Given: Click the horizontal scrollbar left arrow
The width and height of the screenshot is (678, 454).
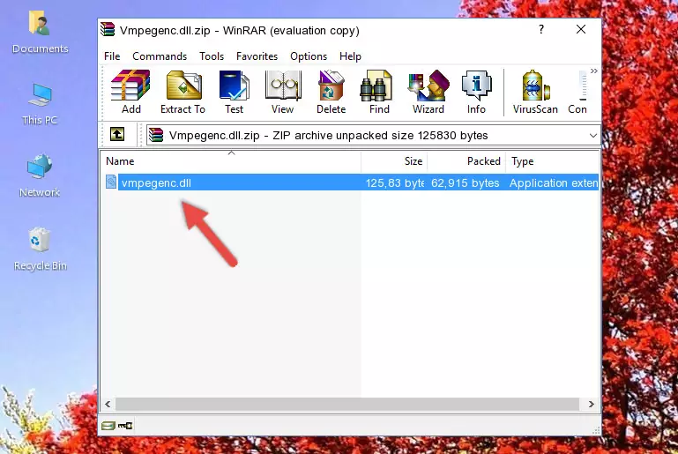Looking at the screenshot, I should 108,405.
